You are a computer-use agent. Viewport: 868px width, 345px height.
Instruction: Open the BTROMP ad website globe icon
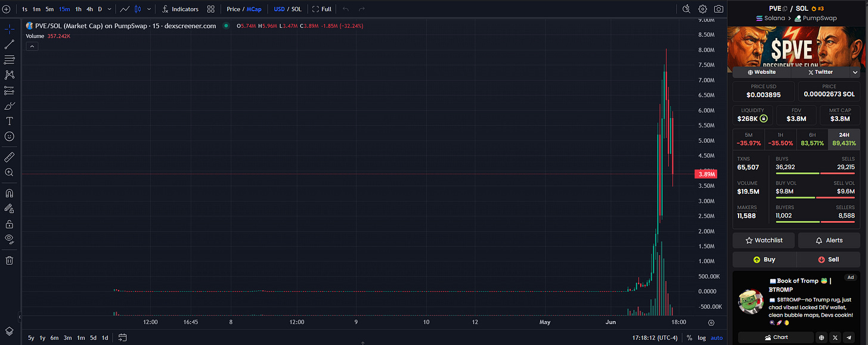point(821,337)
